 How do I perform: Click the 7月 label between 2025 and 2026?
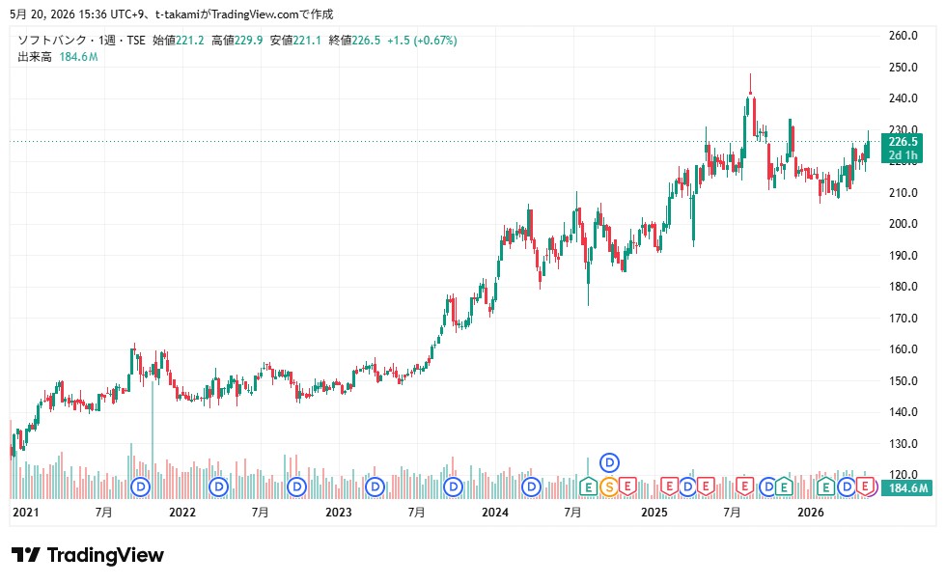click(x=732, y=513)
